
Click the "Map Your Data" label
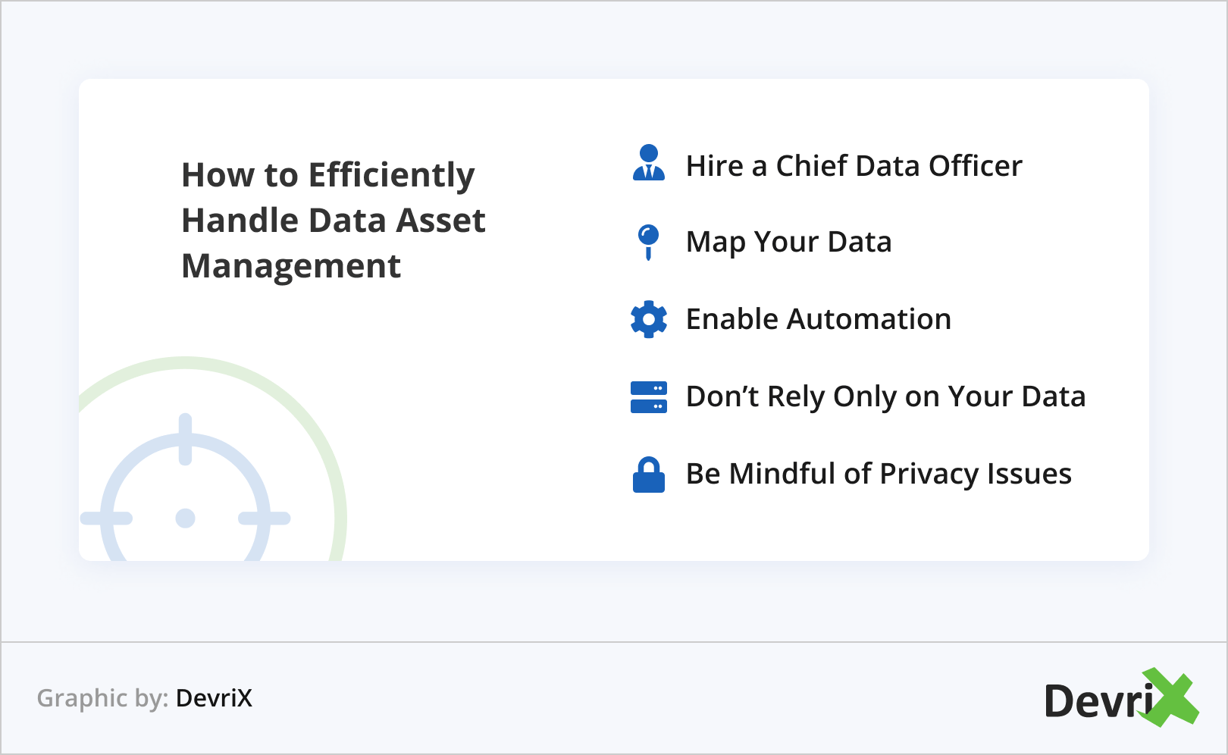[788, 243]
